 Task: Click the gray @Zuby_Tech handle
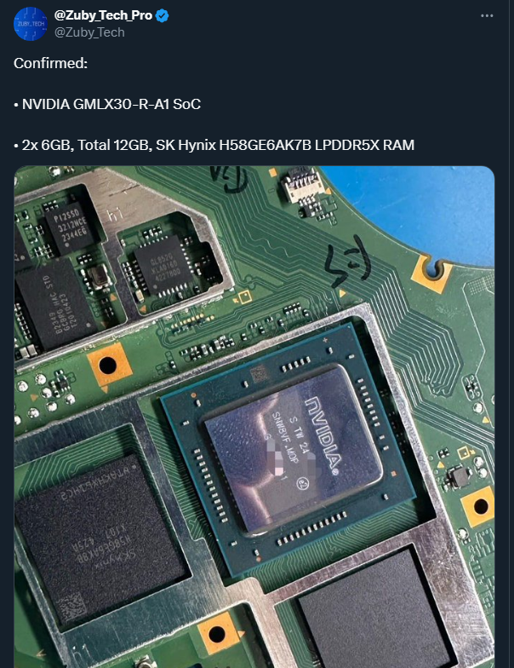coord(89,32)
